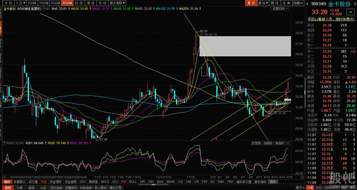Open 更多周期 dropdown

[117, 3]
